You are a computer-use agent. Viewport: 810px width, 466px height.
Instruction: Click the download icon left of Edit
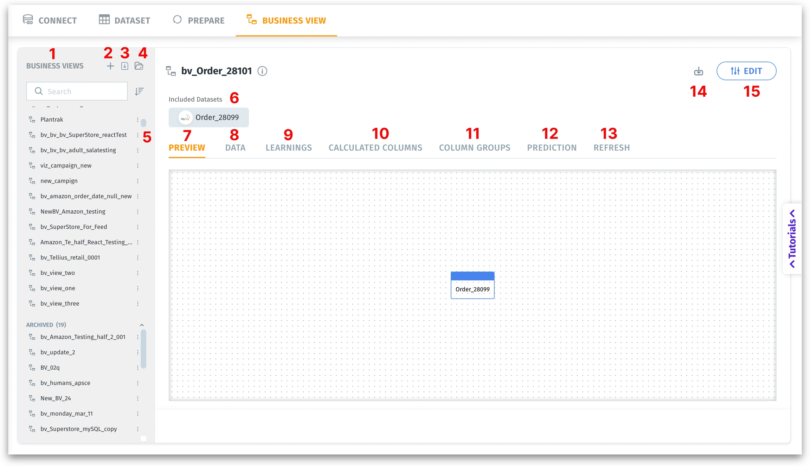(698, 71)
